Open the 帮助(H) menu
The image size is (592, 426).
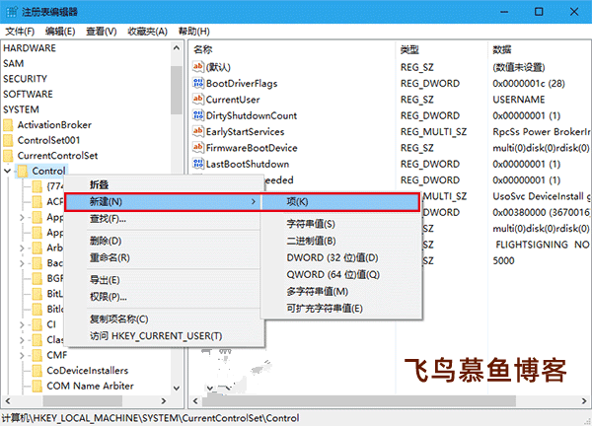tap(194, 32)
